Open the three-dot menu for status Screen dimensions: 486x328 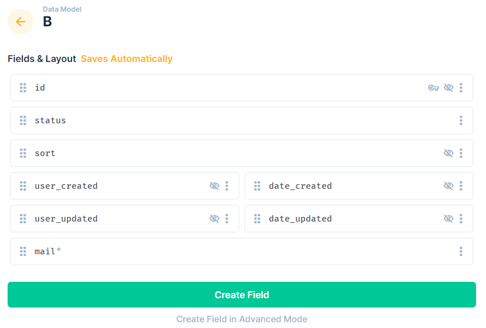pyautogui.click(x=461, y=120)
